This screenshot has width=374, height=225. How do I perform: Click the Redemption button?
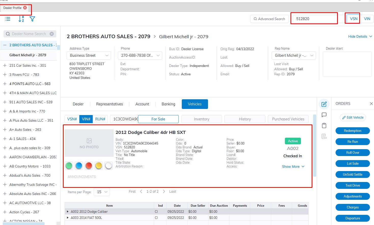coord(352,131)
